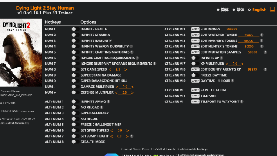Toggle Stealth Mode switch

pyautogui.click(x=76, y=142)
